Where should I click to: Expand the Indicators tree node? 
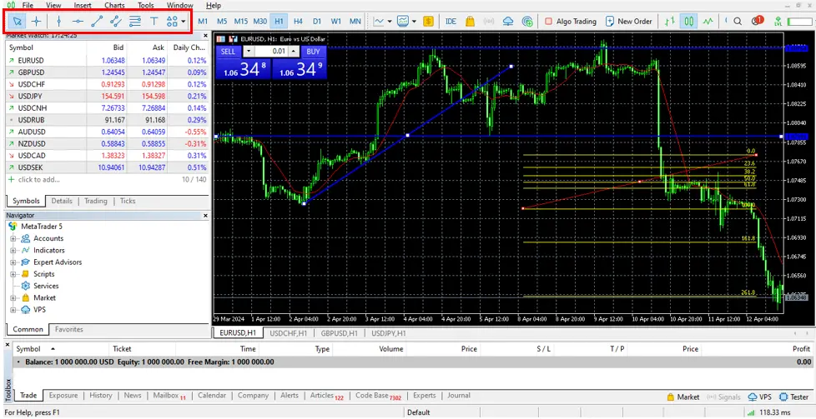(x=13, y=251)
